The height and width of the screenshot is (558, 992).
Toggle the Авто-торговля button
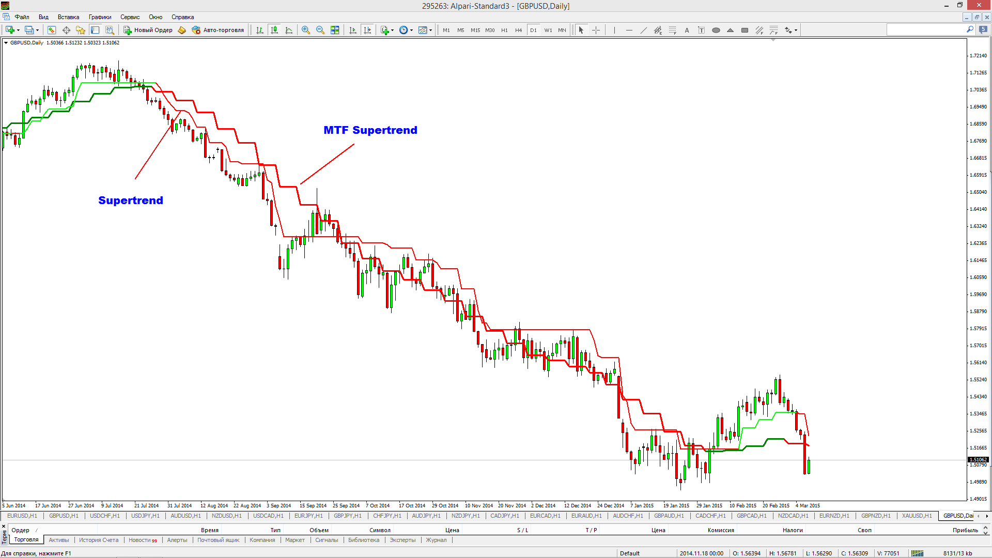coord(218,30)
